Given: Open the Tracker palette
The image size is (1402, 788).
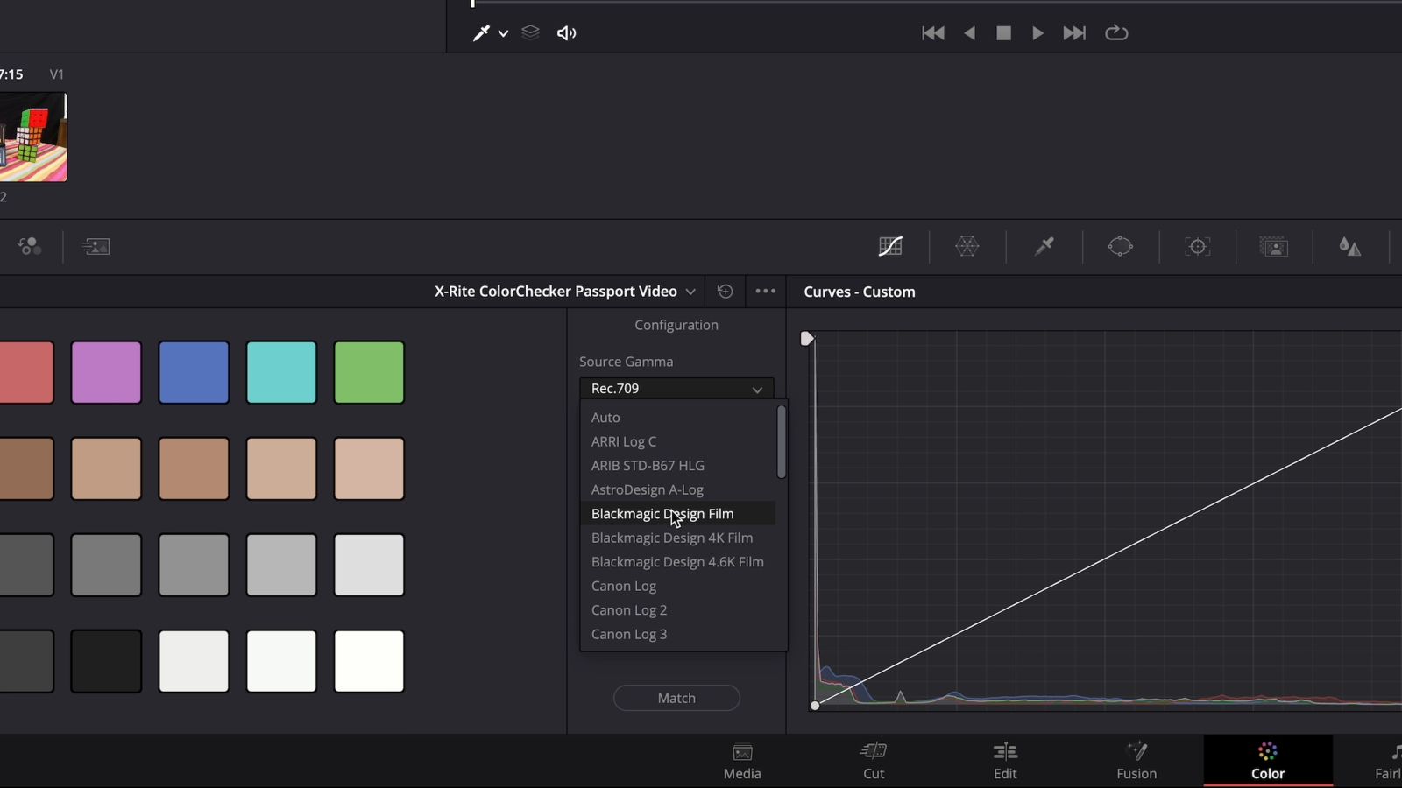Looking at the screenshot, I should click(1197, 247).
